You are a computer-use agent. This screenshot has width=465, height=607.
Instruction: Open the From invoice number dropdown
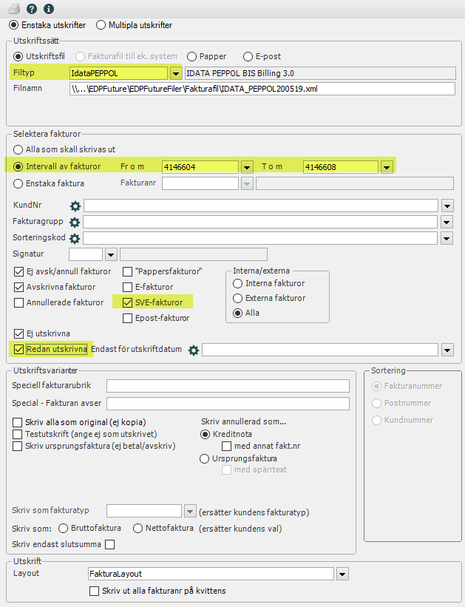[247, 167]
